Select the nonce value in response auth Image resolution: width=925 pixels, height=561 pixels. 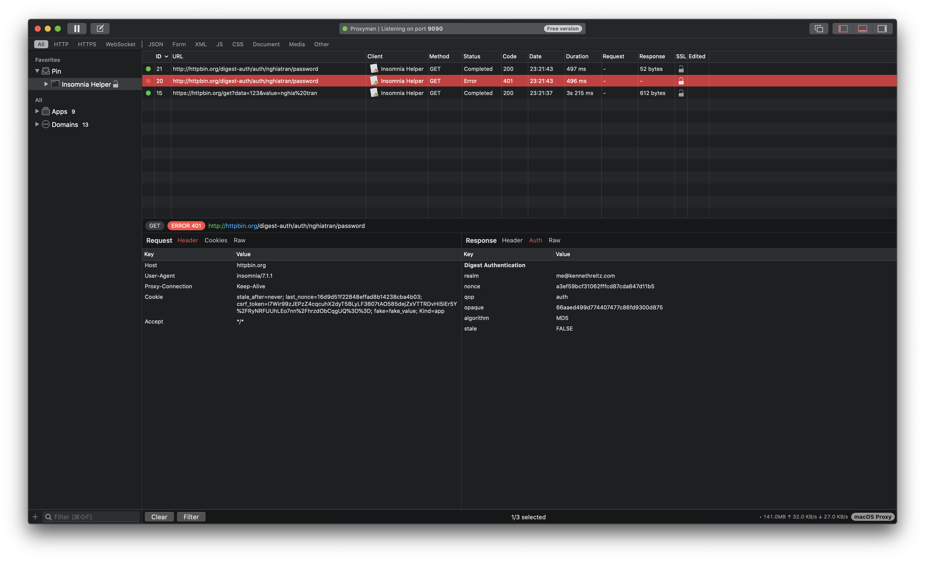(605, 286)
